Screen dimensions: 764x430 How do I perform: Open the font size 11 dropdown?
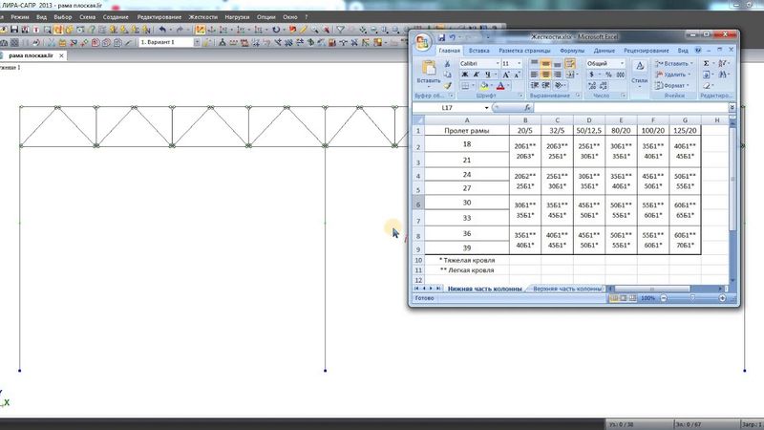(520, 63)
